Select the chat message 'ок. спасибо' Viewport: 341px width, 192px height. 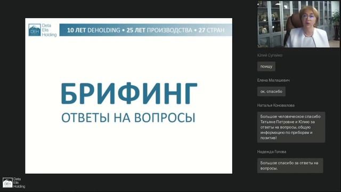click(x=271, y=91)
